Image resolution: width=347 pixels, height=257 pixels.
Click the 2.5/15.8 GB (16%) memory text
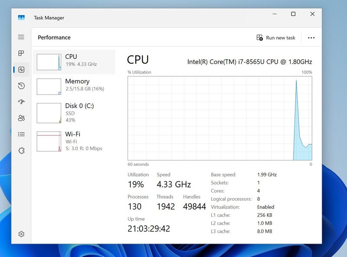[85, 89]
